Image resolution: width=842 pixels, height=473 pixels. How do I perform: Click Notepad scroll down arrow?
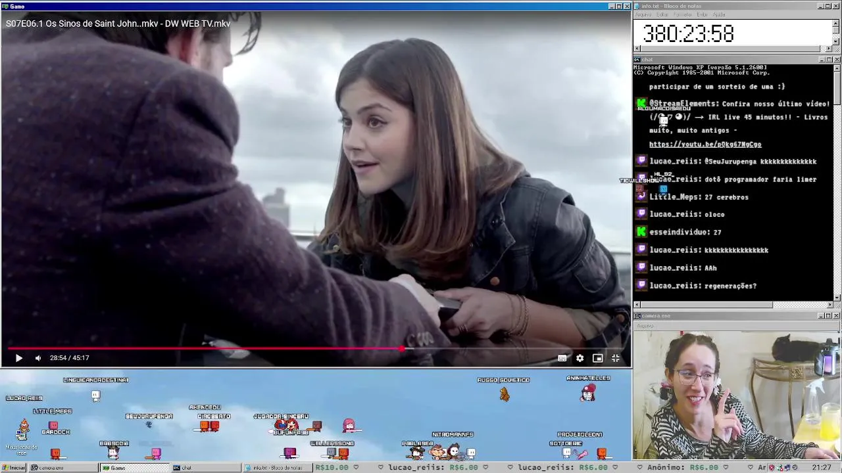836,41
